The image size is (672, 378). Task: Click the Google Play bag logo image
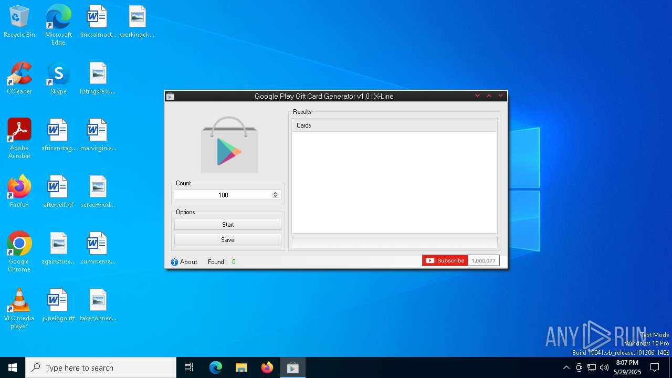(x=229, y=144)
